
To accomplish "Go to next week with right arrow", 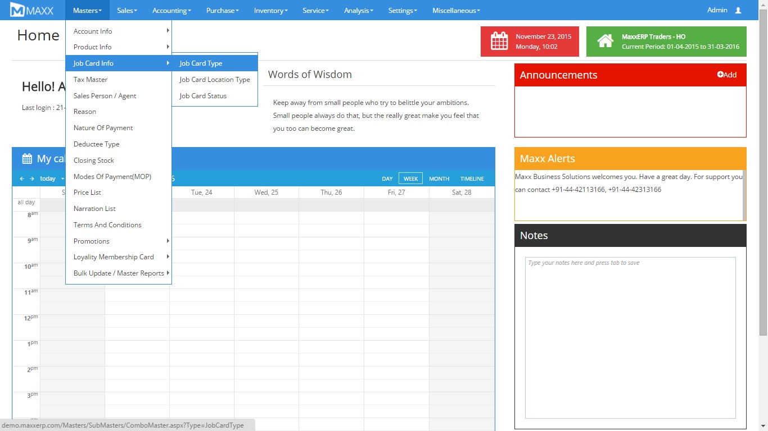I will (32, 178).
